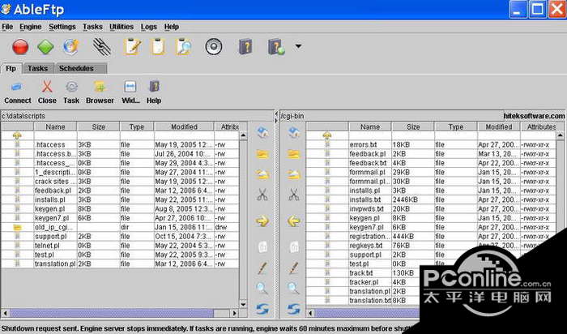Click the blue refresh icon beside the local list
Viewport: 567px width, 334px height.
262,309
